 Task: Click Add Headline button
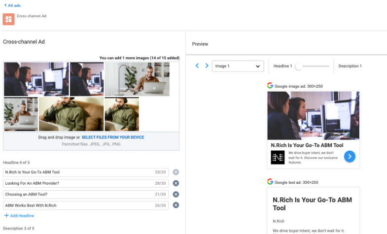[19, 216]
